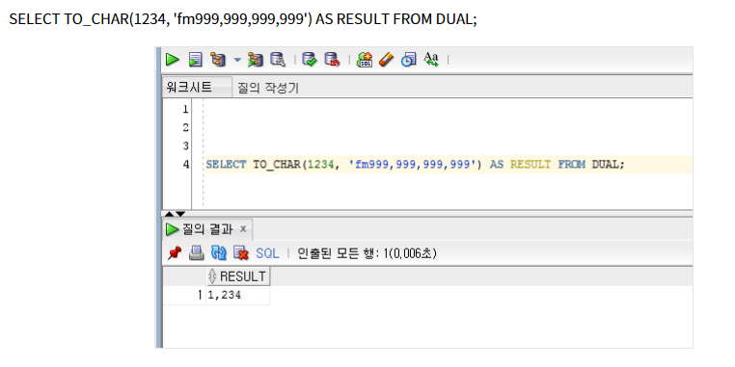
Task: Click the Rollback database icon
Action: 333,60
